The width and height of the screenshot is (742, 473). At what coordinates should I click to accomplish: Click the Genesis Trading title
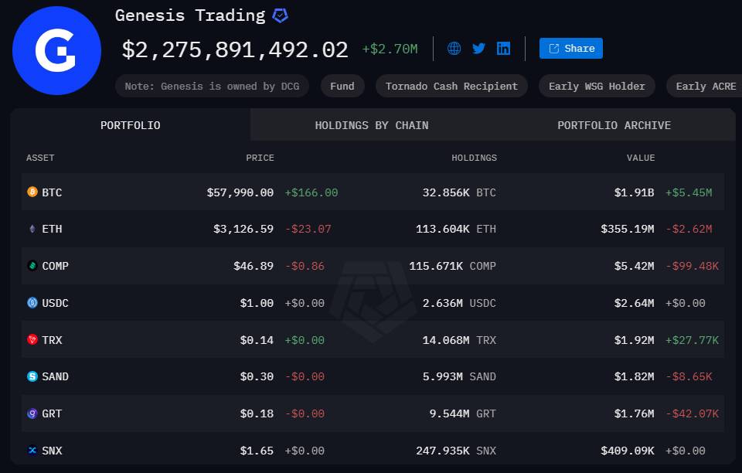(x=190, y=15)
